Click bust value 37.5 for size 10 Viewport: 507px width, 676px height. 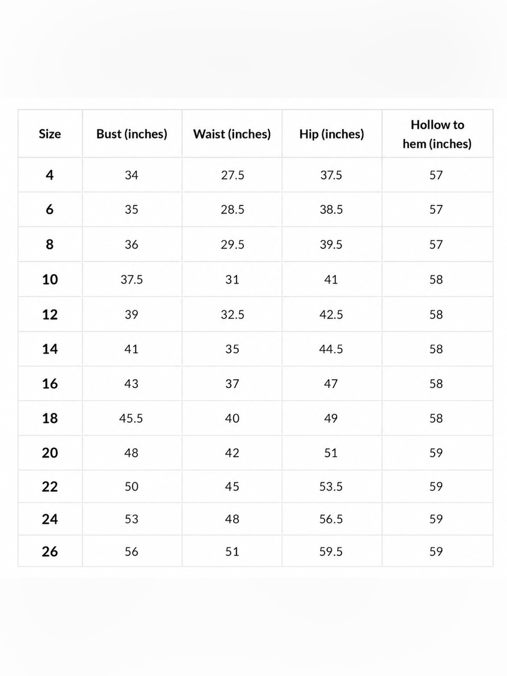[x=132, y=279]
